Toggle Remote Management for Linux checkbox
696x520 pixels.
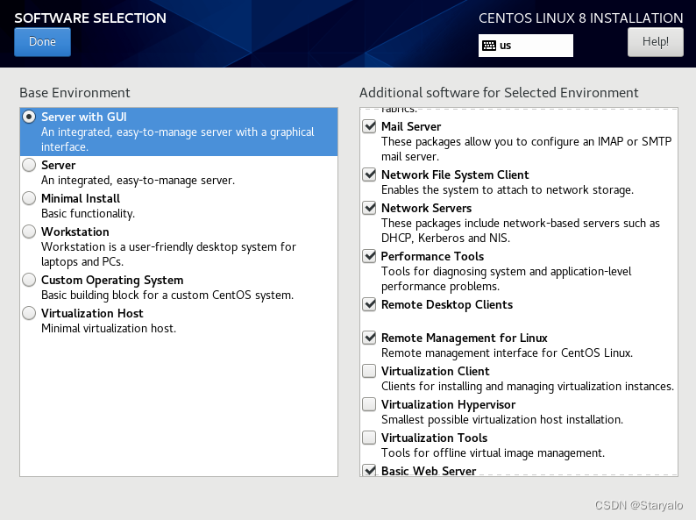coord(369,338)
